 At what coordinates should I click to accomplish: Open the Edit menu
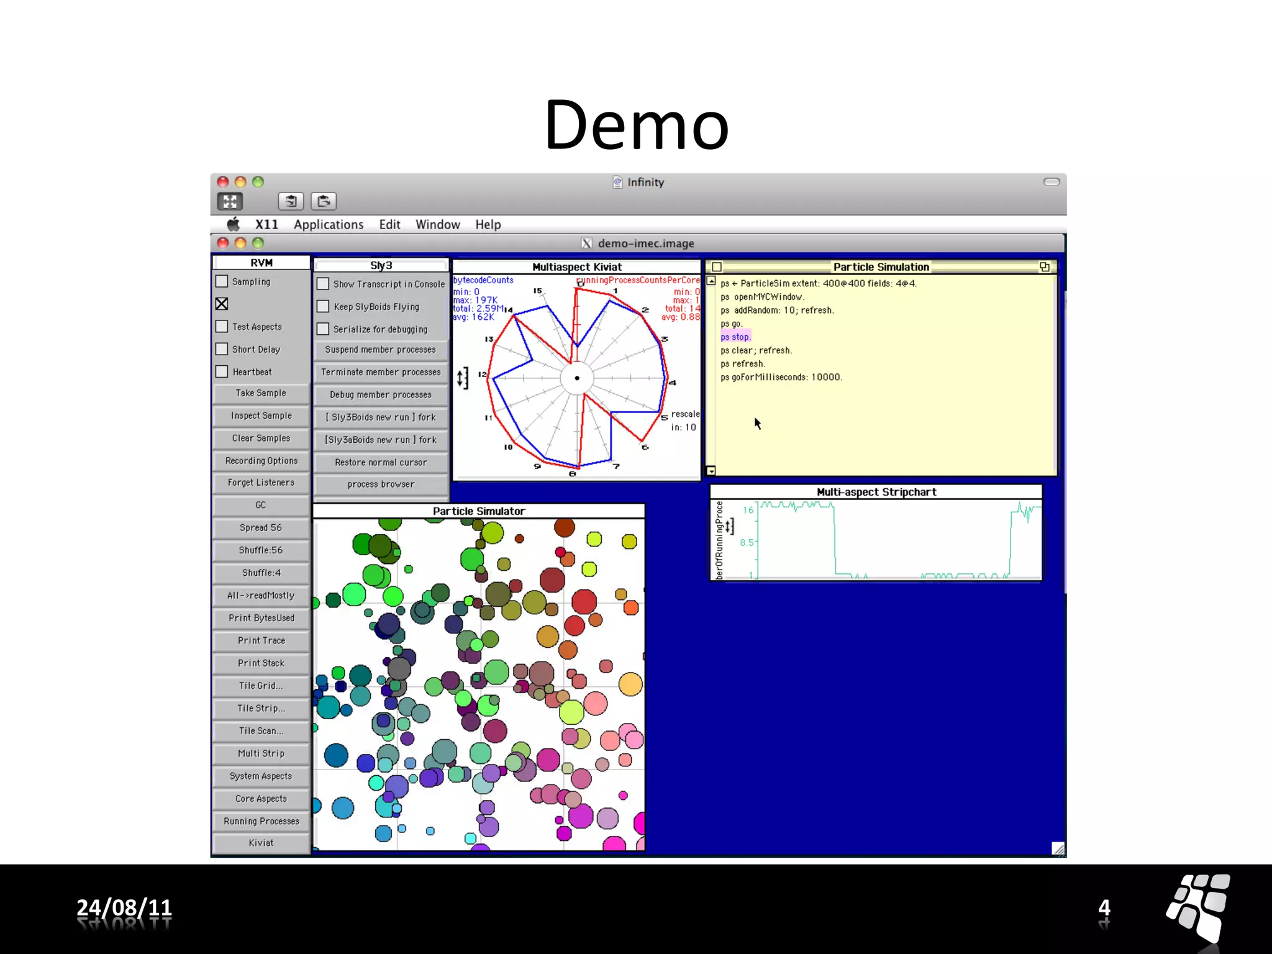(390, 224)
